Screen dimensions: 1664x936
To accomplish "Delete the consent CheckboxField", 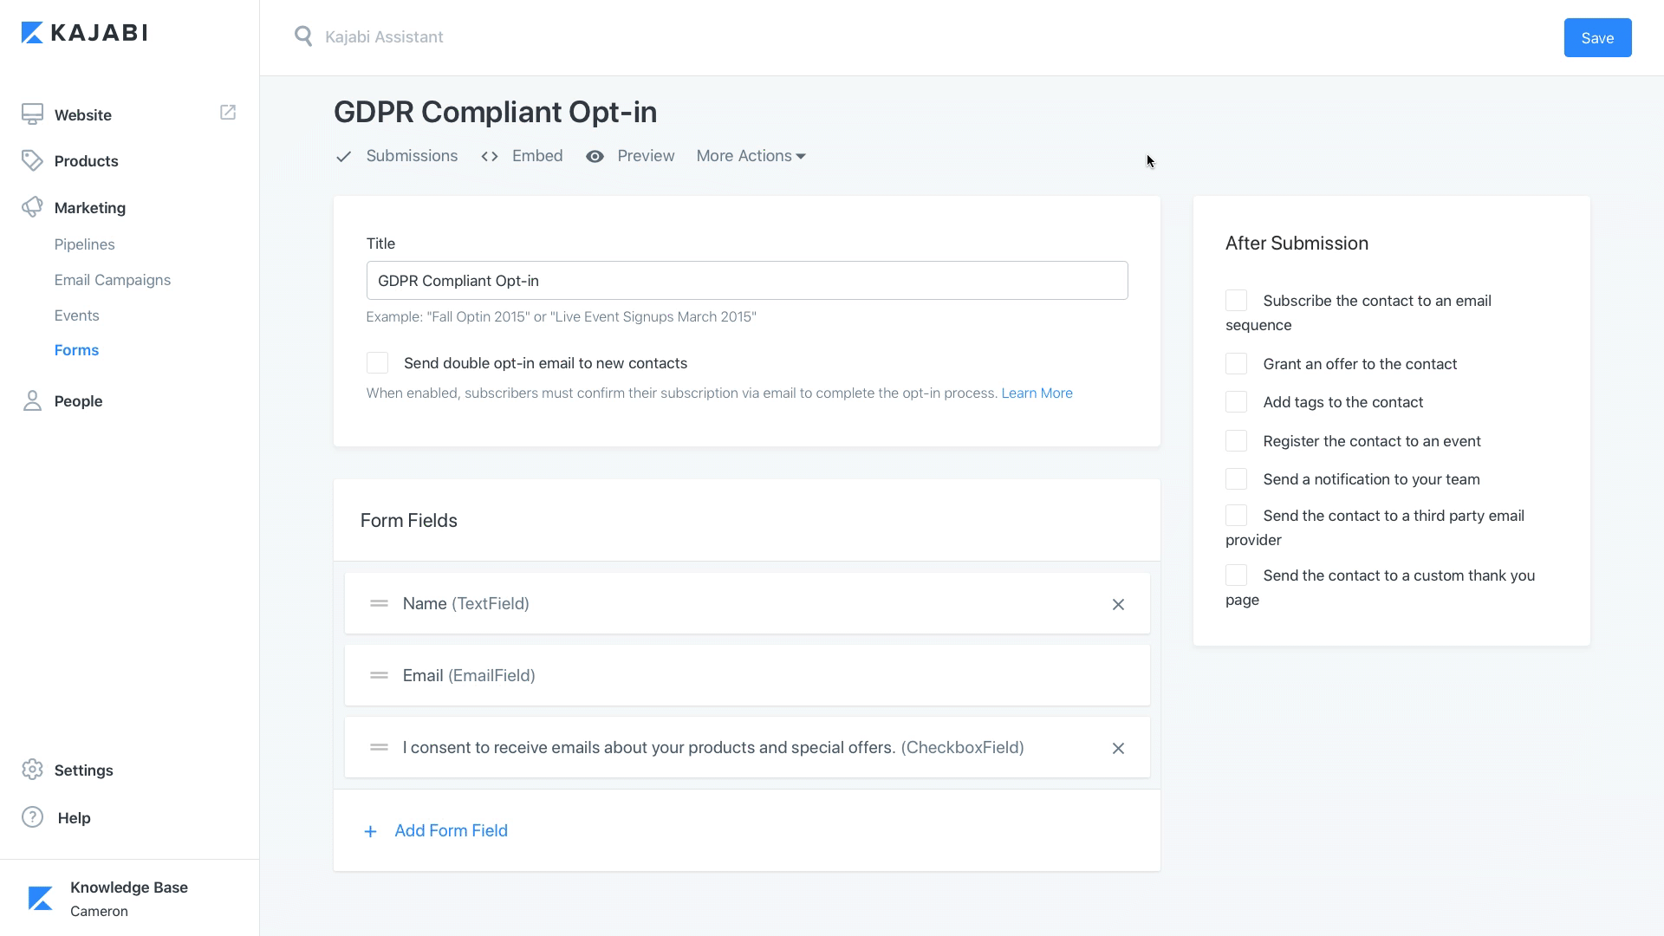I will pos(1118,748).
